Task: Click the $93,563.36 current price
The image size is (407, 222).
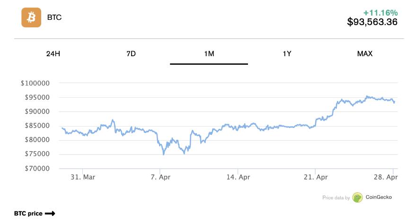Action: (x=372, y=22)
